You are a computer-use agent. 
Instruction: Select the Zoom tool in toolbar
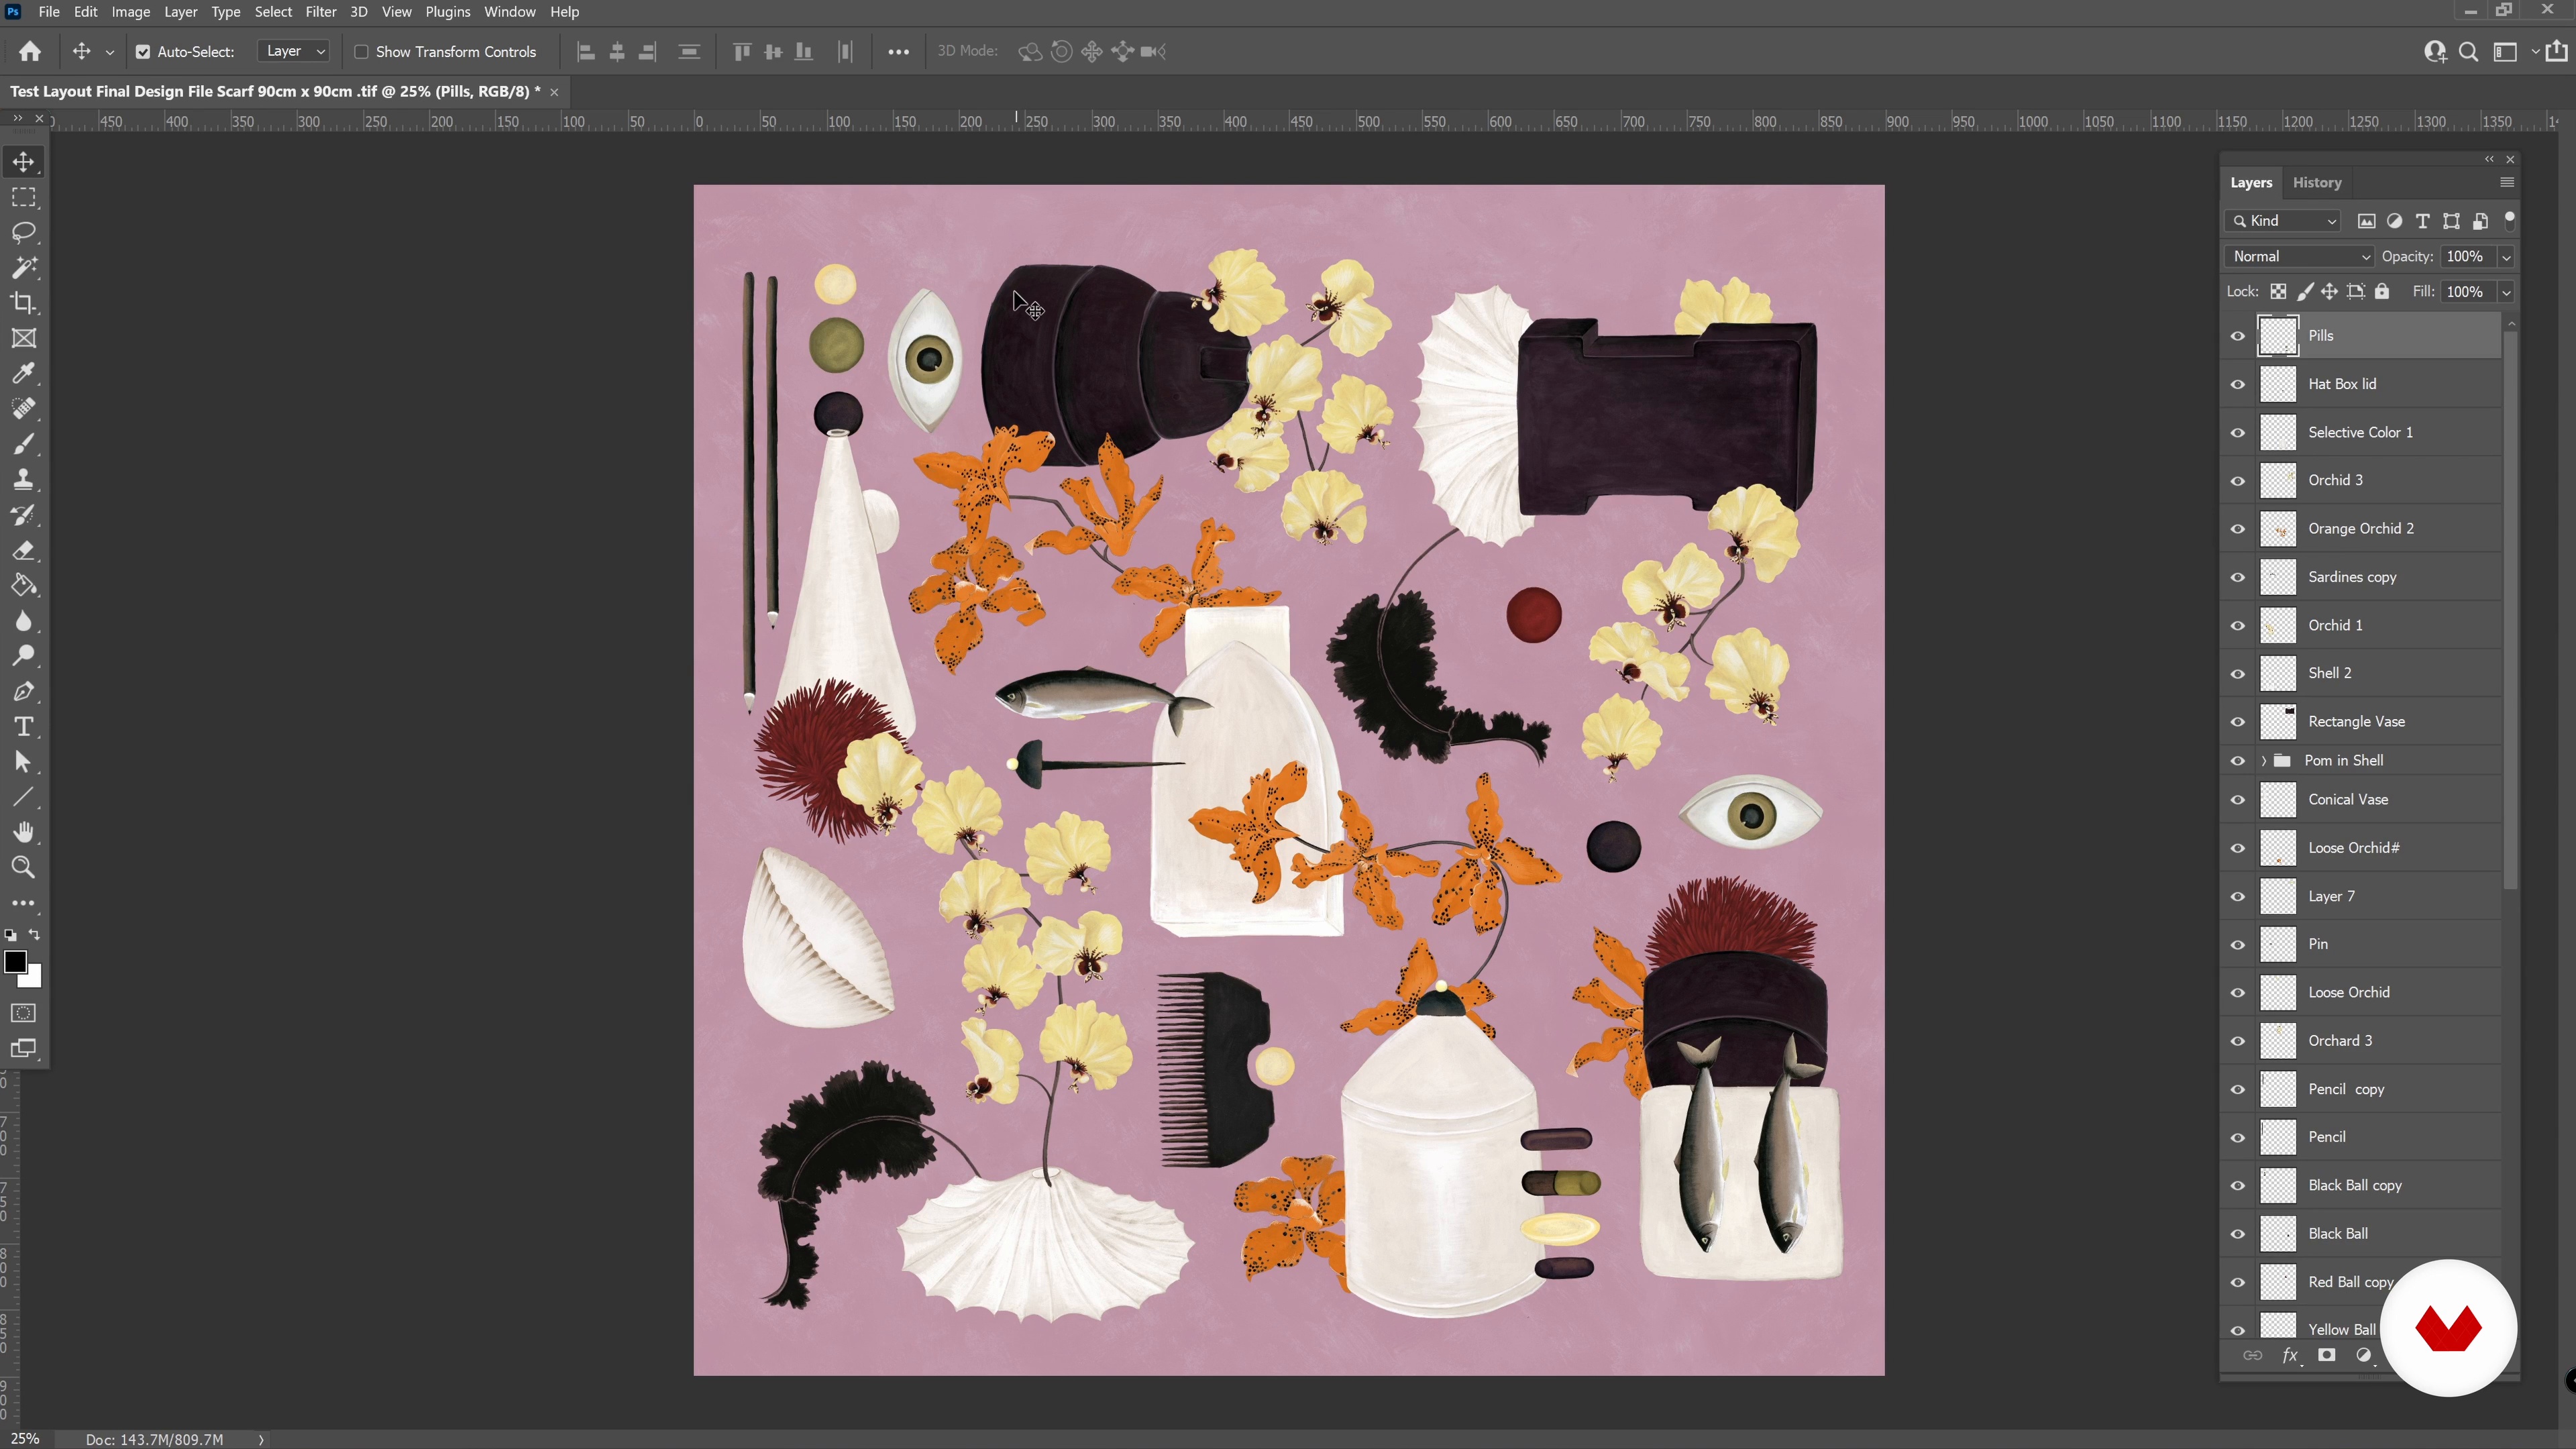tap(23, 868)
